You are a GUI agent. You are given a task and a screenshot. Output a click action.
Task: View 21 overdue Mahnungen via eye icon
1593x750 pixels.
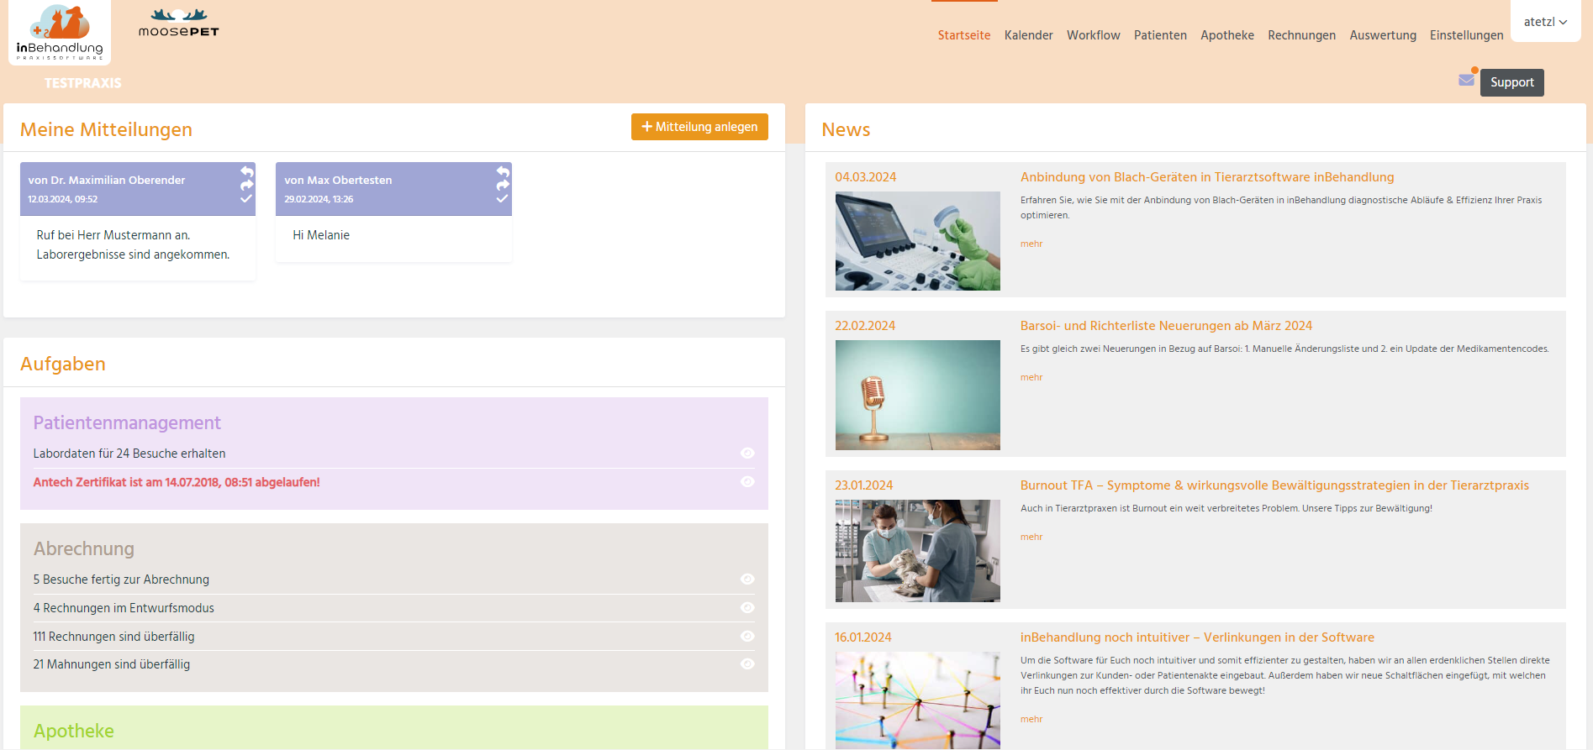747,664
